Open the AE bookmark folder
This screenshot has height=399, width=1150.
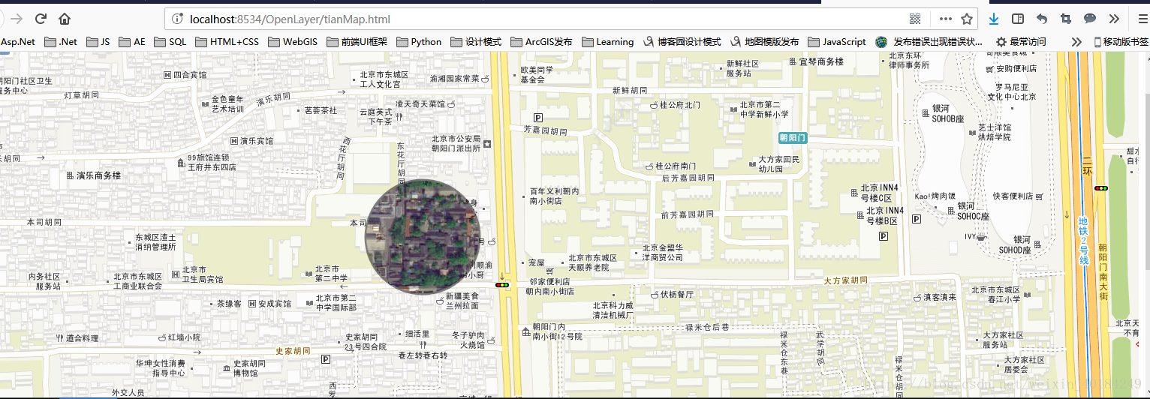coord(132,42)
